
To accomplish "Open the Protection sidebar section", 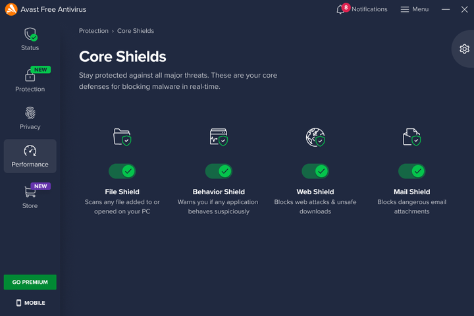I will tap(30, 80).
